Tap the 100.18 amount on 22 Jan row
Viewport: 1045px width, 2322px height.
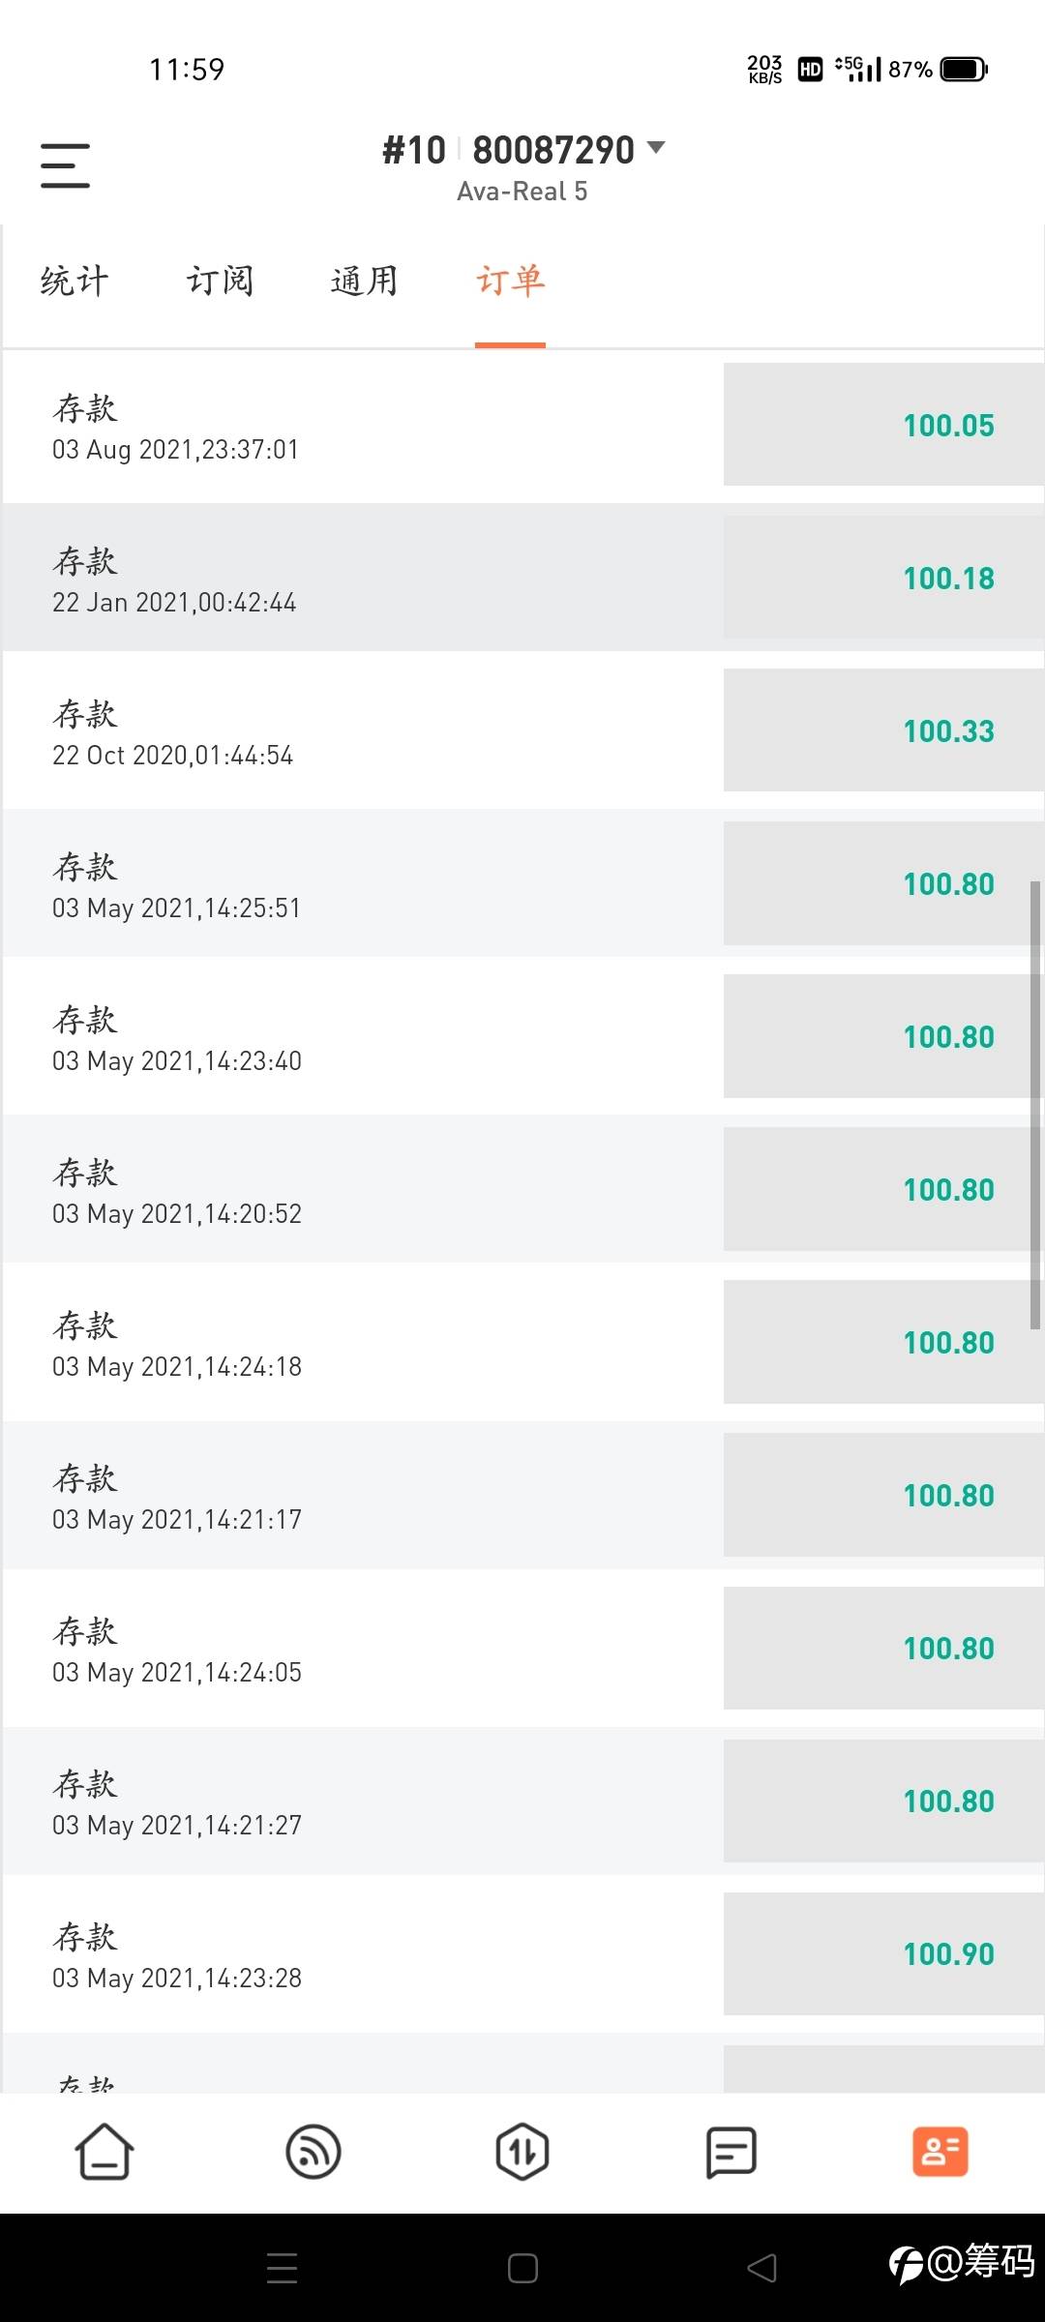tap(948, 579)
